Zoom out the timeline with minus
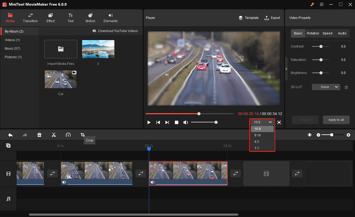The width and height of the screenshot is (355, 217). click(x=318, y=135)
